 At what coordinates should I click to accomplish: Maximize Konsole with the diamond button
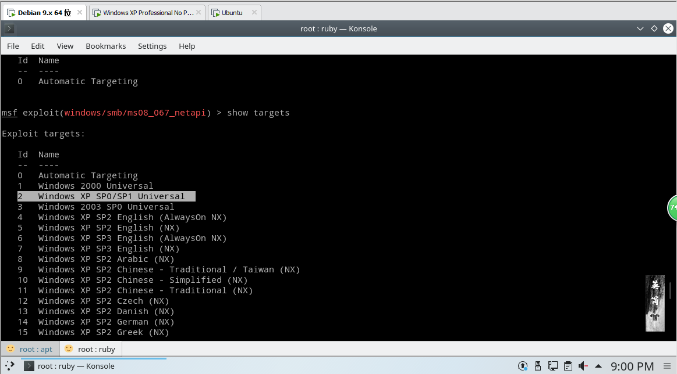(654, 29)
